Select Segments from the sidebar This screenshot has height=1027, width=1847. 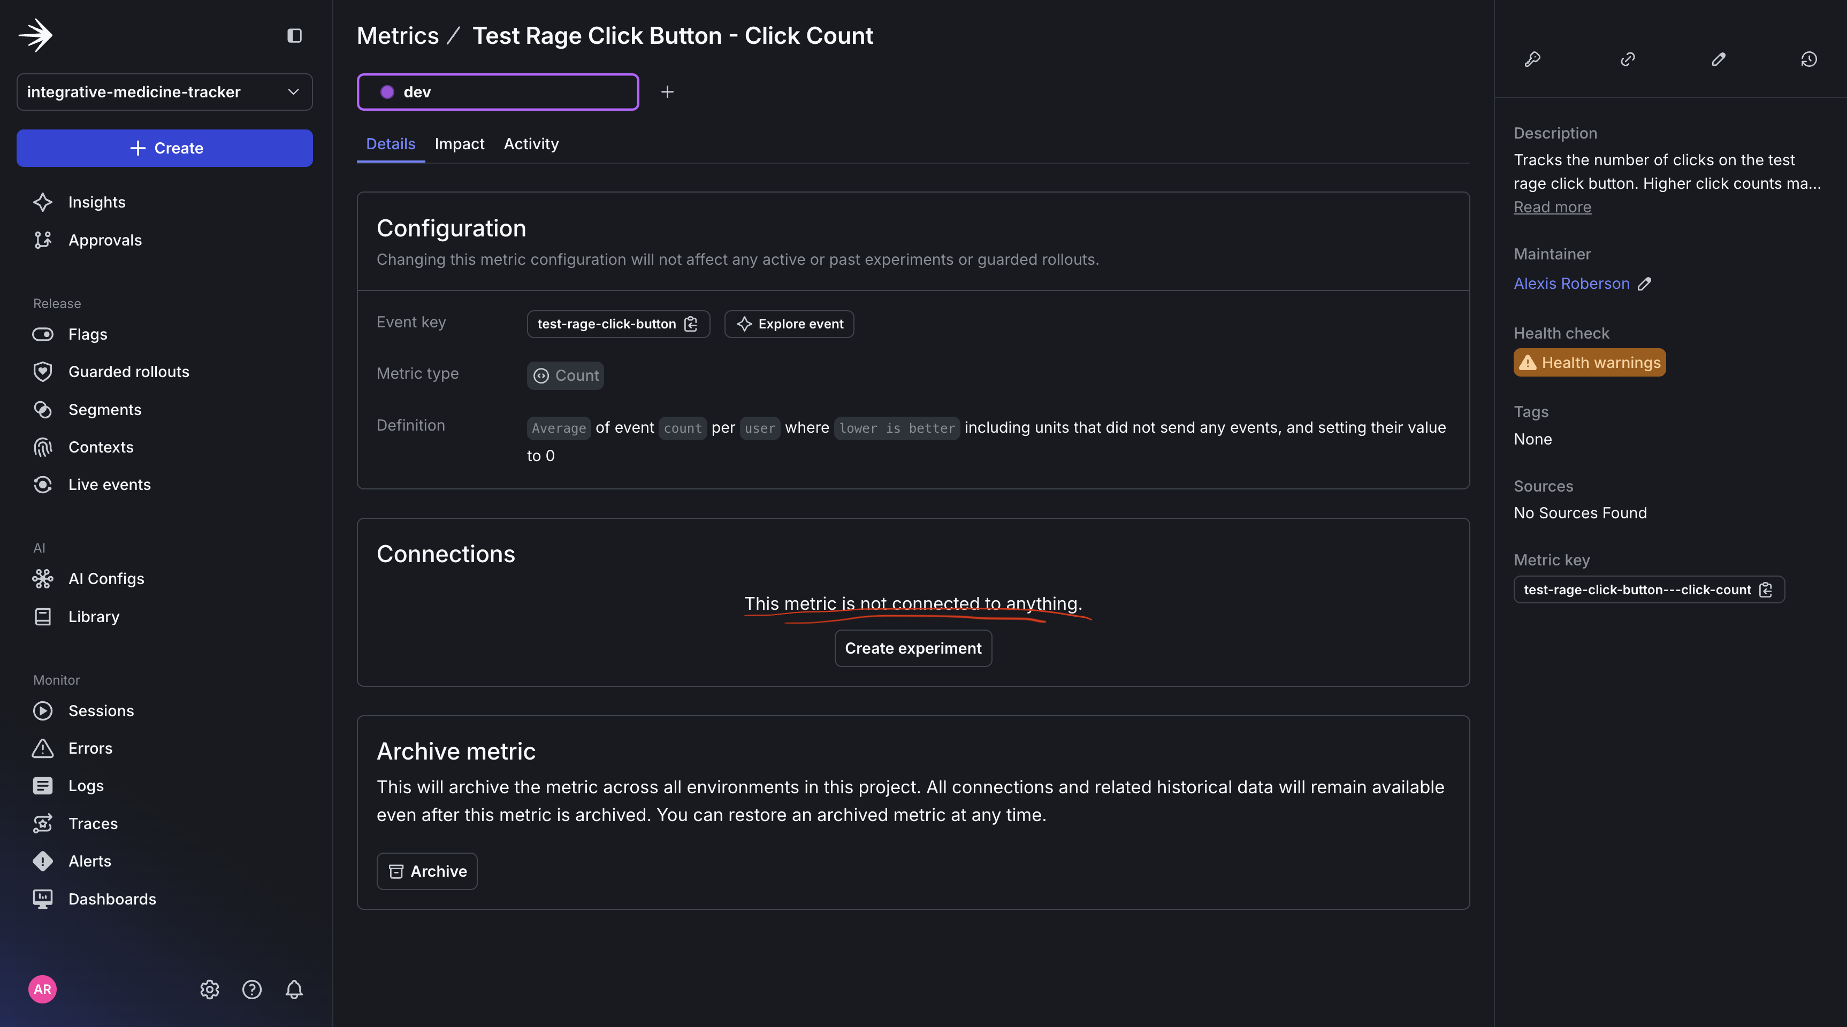[x=105, y=409]
